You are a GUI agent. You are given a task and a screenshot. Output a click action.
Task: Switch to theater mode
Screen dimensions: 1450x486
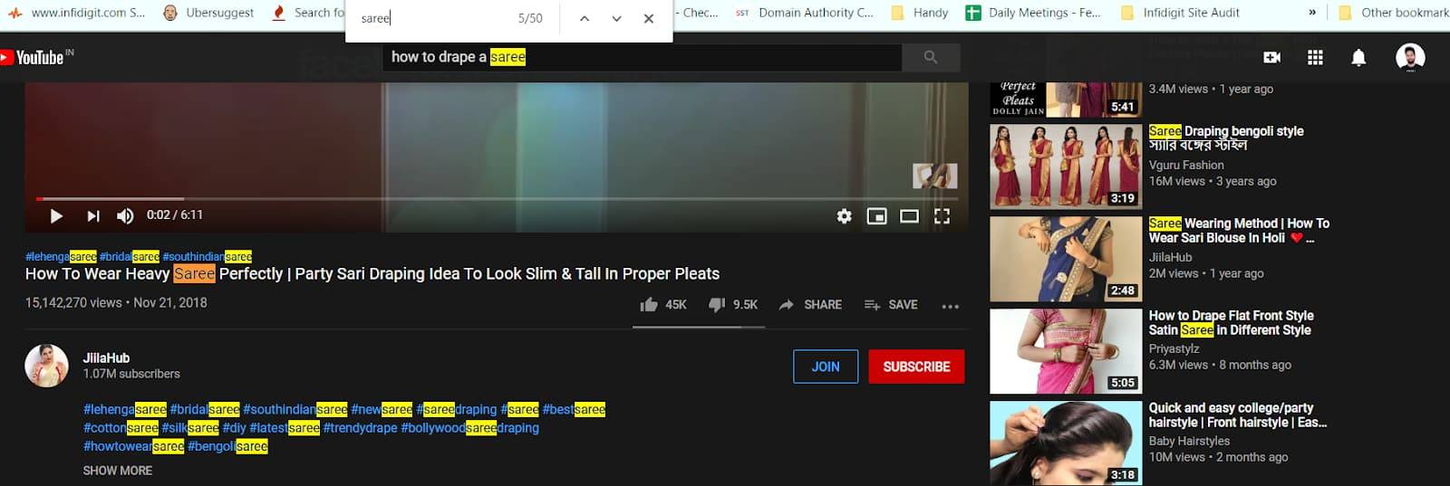click(x=909, y=215)
